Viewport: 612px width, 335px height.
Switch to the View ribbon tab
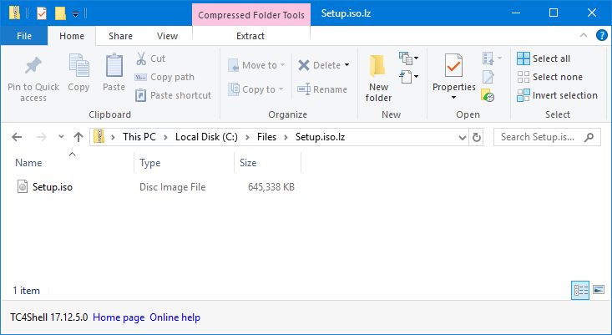click(x=168, y=36)
